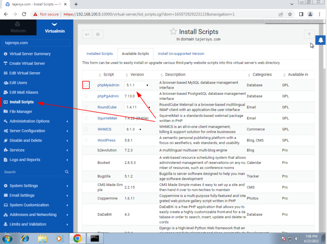This screenshot has height=244, width=327.
Task: Click the back arrow button above Install Scripts
Action: [87, 34]
